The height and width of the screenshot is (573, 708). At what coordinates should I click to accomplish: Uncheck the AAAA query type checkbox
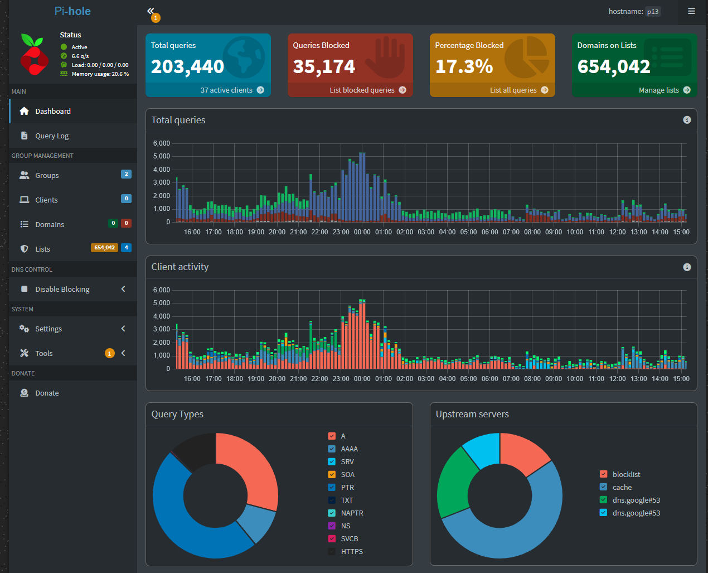tap(332, 449)
